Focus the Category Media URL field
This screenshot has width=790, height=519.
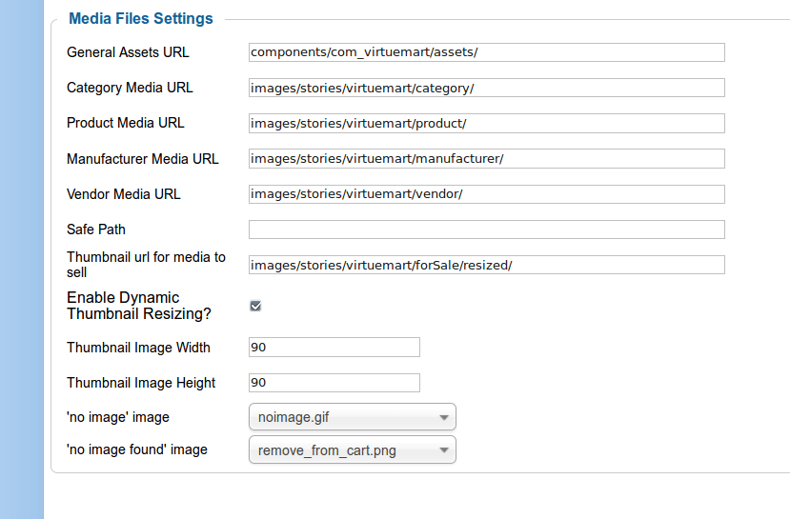(487, 89)
